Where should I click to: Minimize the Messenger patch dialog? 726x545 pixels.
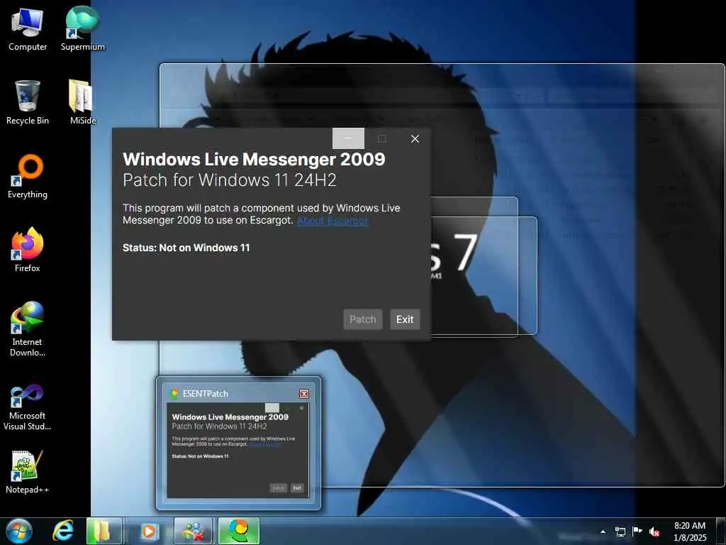tap(348, 138)
